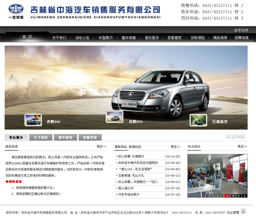Open news item 五载辉煌 无比大礼
The height and width of the screenshot is (218, 256).
(x=131, y=175)
